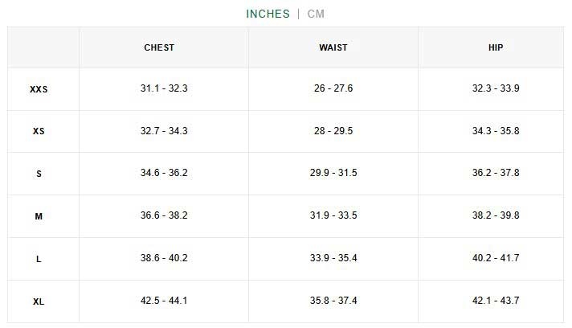
Task: Select the INCHES unit tab
Action: [268, 14]
